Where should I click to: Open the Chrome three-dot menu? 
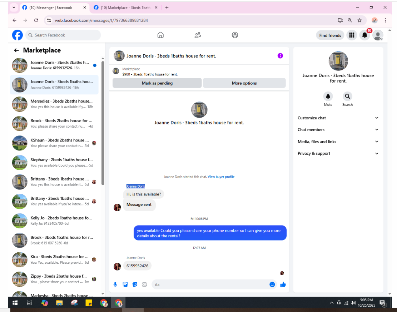[x=385, y=20]
